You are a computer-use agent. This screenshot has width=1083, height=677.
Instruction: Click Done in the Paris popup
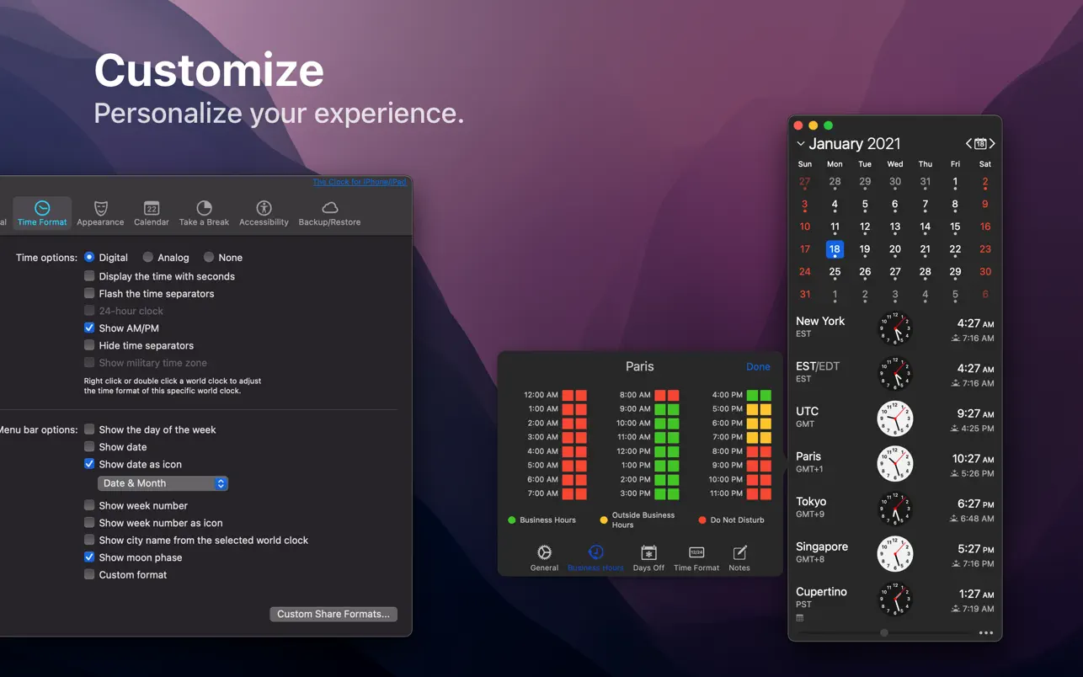758,367
